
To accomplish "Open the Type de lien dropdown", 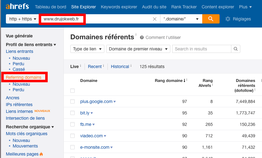I will (87, 49).
